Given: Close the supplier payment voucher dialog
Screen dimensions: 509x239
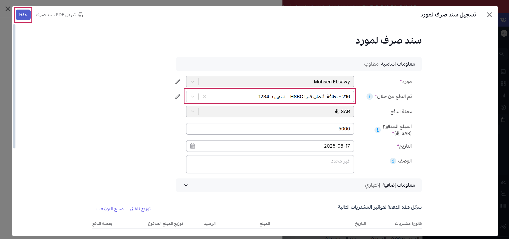Looking at the screenshot, I should pos(489,15).
